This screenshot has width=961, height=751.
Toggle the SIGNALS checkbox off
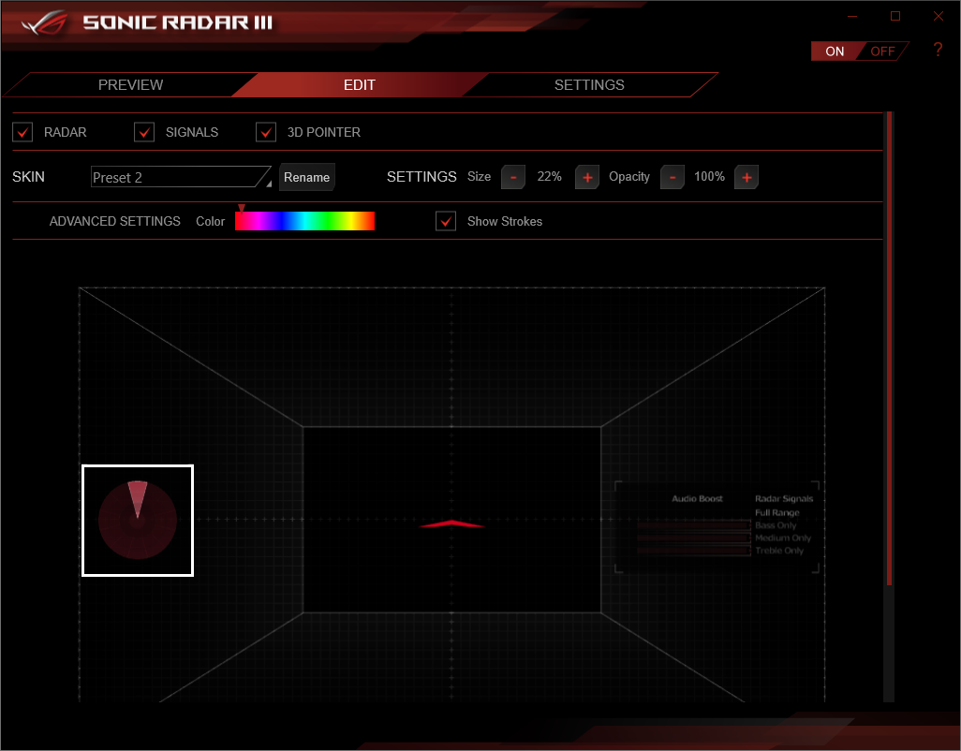point(144,132)
